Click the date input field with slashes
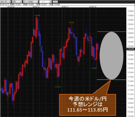The height and width of the screenshot is (117, 135). pos(45,2)
